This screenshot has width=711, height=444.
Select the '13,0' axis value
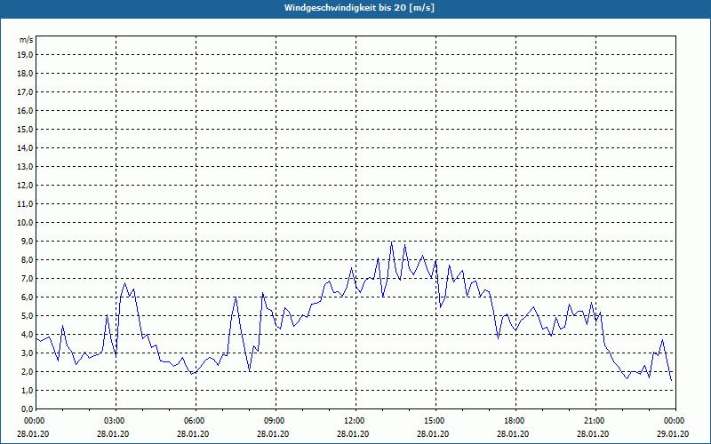tap(26, 166)
